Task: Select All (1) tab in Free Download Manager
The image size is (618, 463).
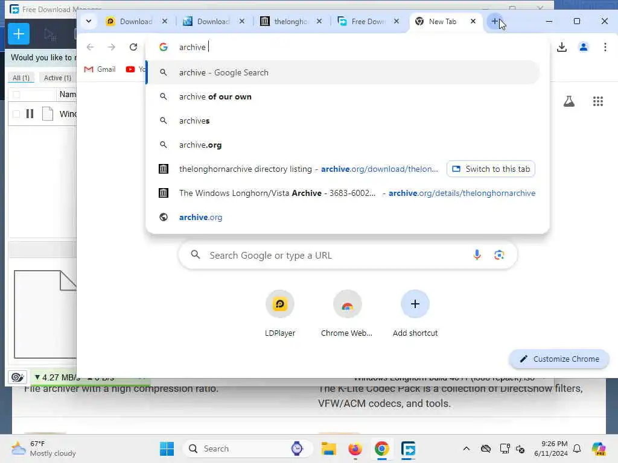Action: [x=21, y=78]
